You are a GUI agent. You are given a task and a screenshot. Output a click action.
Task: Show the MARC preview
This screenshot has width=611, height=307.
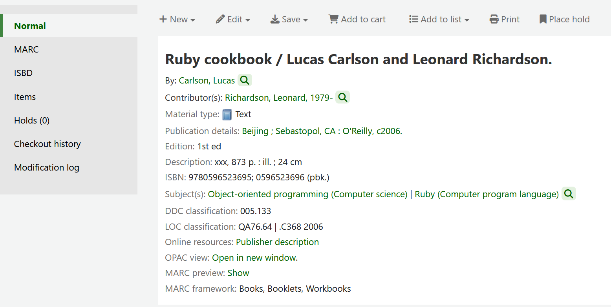(x=238, y=273)
